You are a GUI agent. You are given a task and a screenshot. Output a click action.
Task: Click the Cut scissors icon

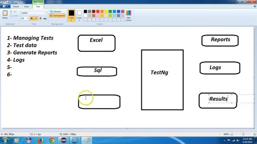[11, 12]
